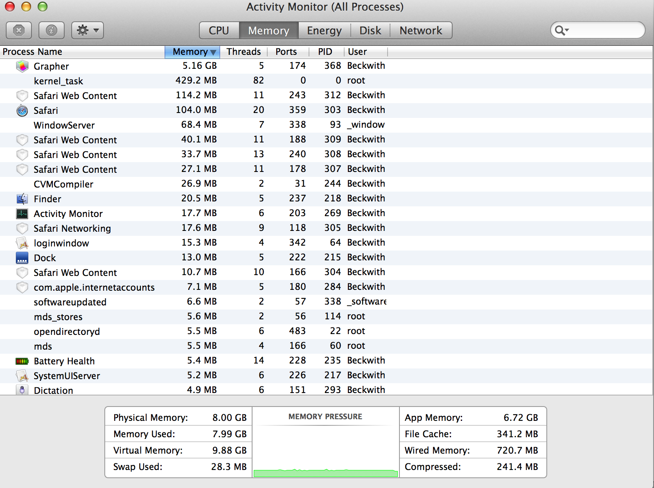Select the CVMCompiler process
Screen dimensions: 654x488
coord(326,184)
